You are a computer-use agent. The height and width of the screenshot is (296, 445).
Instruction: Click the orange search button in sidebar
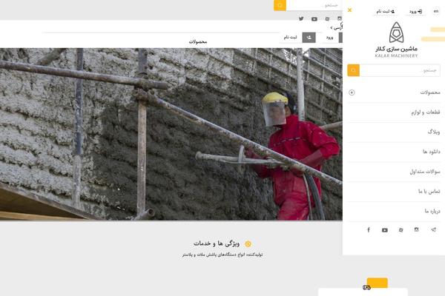[354, 70]
